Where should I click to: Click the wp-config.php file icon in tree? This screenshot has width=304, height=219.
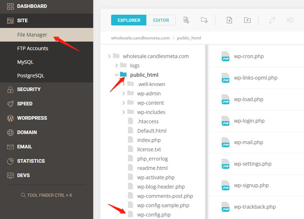point(130,214)
